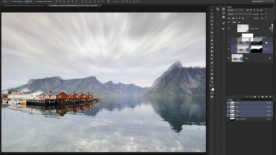
Task: Select the Move tool in the toolbar
Action: (x=212, y=9)
